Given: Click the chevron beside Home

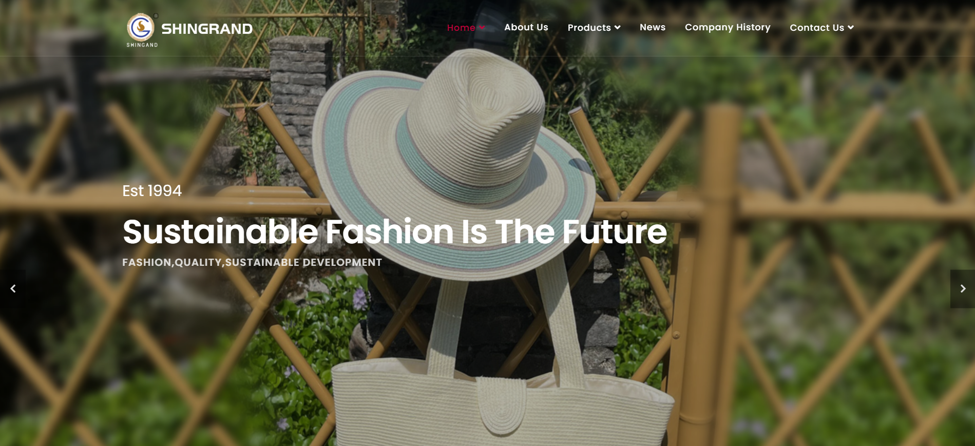Looking at the screenshot, I should pos(482,28).
